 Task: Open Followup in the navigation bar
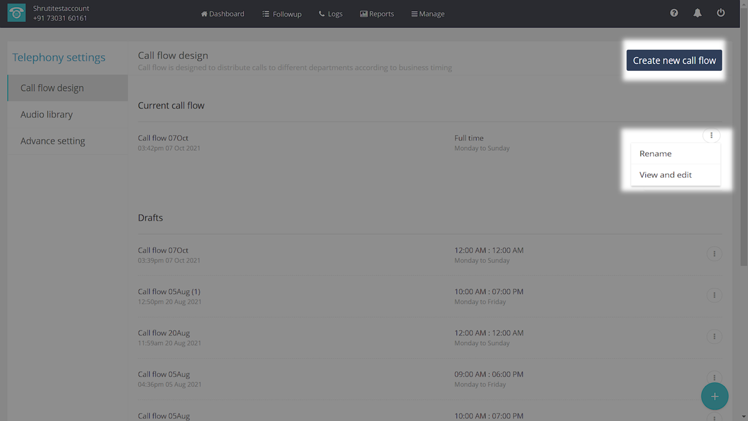pos(282,13)
